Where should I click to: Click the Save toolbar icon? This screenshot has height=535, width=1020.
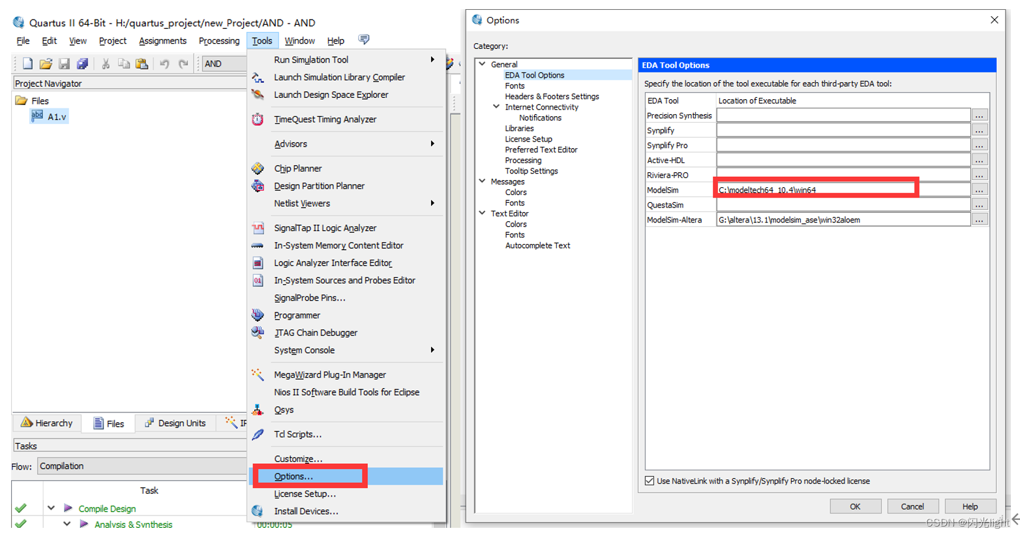click(x=64, y=63)
